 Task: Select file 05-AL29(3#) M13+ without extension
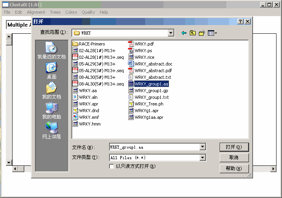(94, 64)
